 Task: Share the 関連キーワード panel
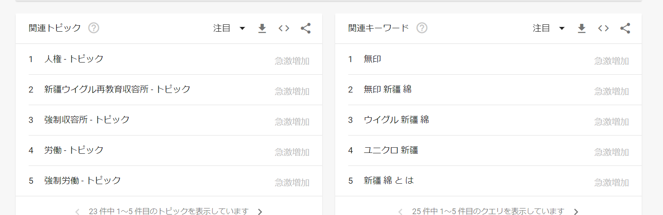point(625,28)
